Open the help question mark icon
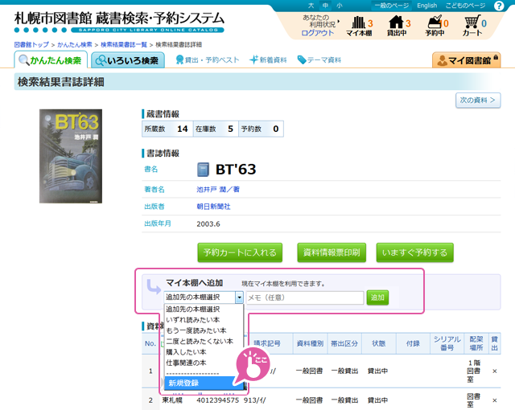The width and height of the screenshot is (515, 410). [x=499, y=6]
